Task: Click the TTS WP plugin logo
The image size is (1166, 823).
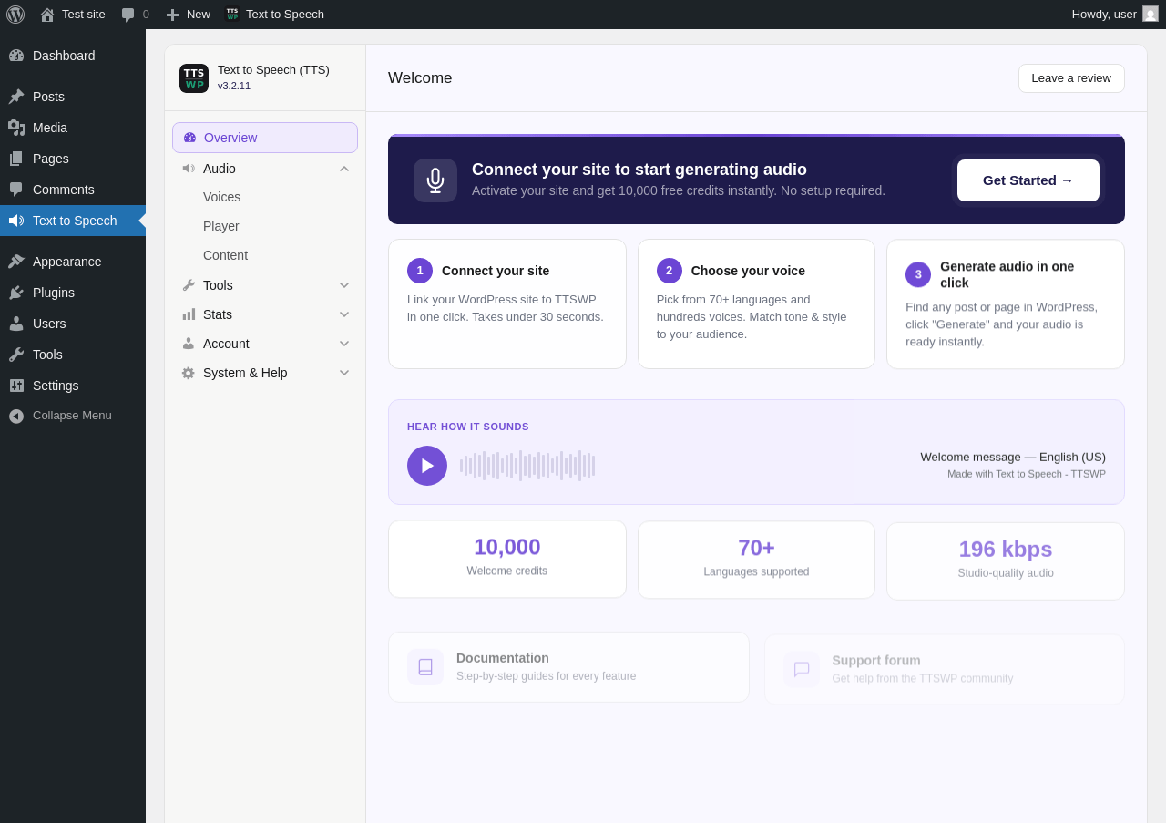Action: [x=194, y=78]
